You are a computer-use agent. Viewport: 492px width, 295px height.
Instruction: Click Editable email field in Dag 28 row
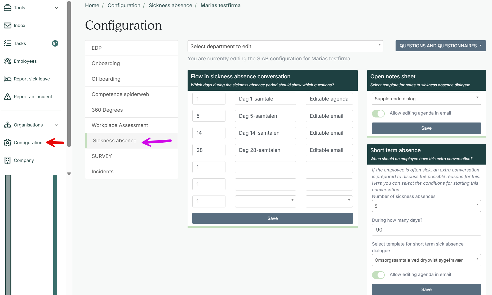point(329,150)
